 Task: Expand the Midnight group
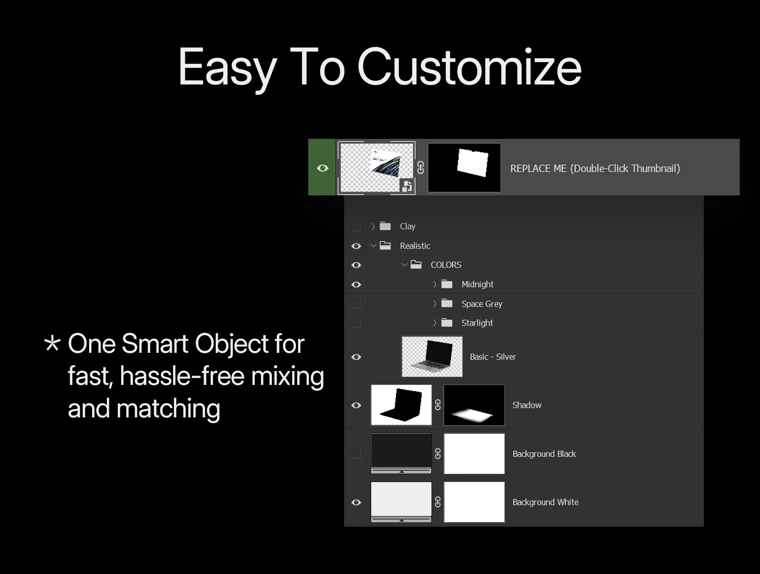point(434,284)
